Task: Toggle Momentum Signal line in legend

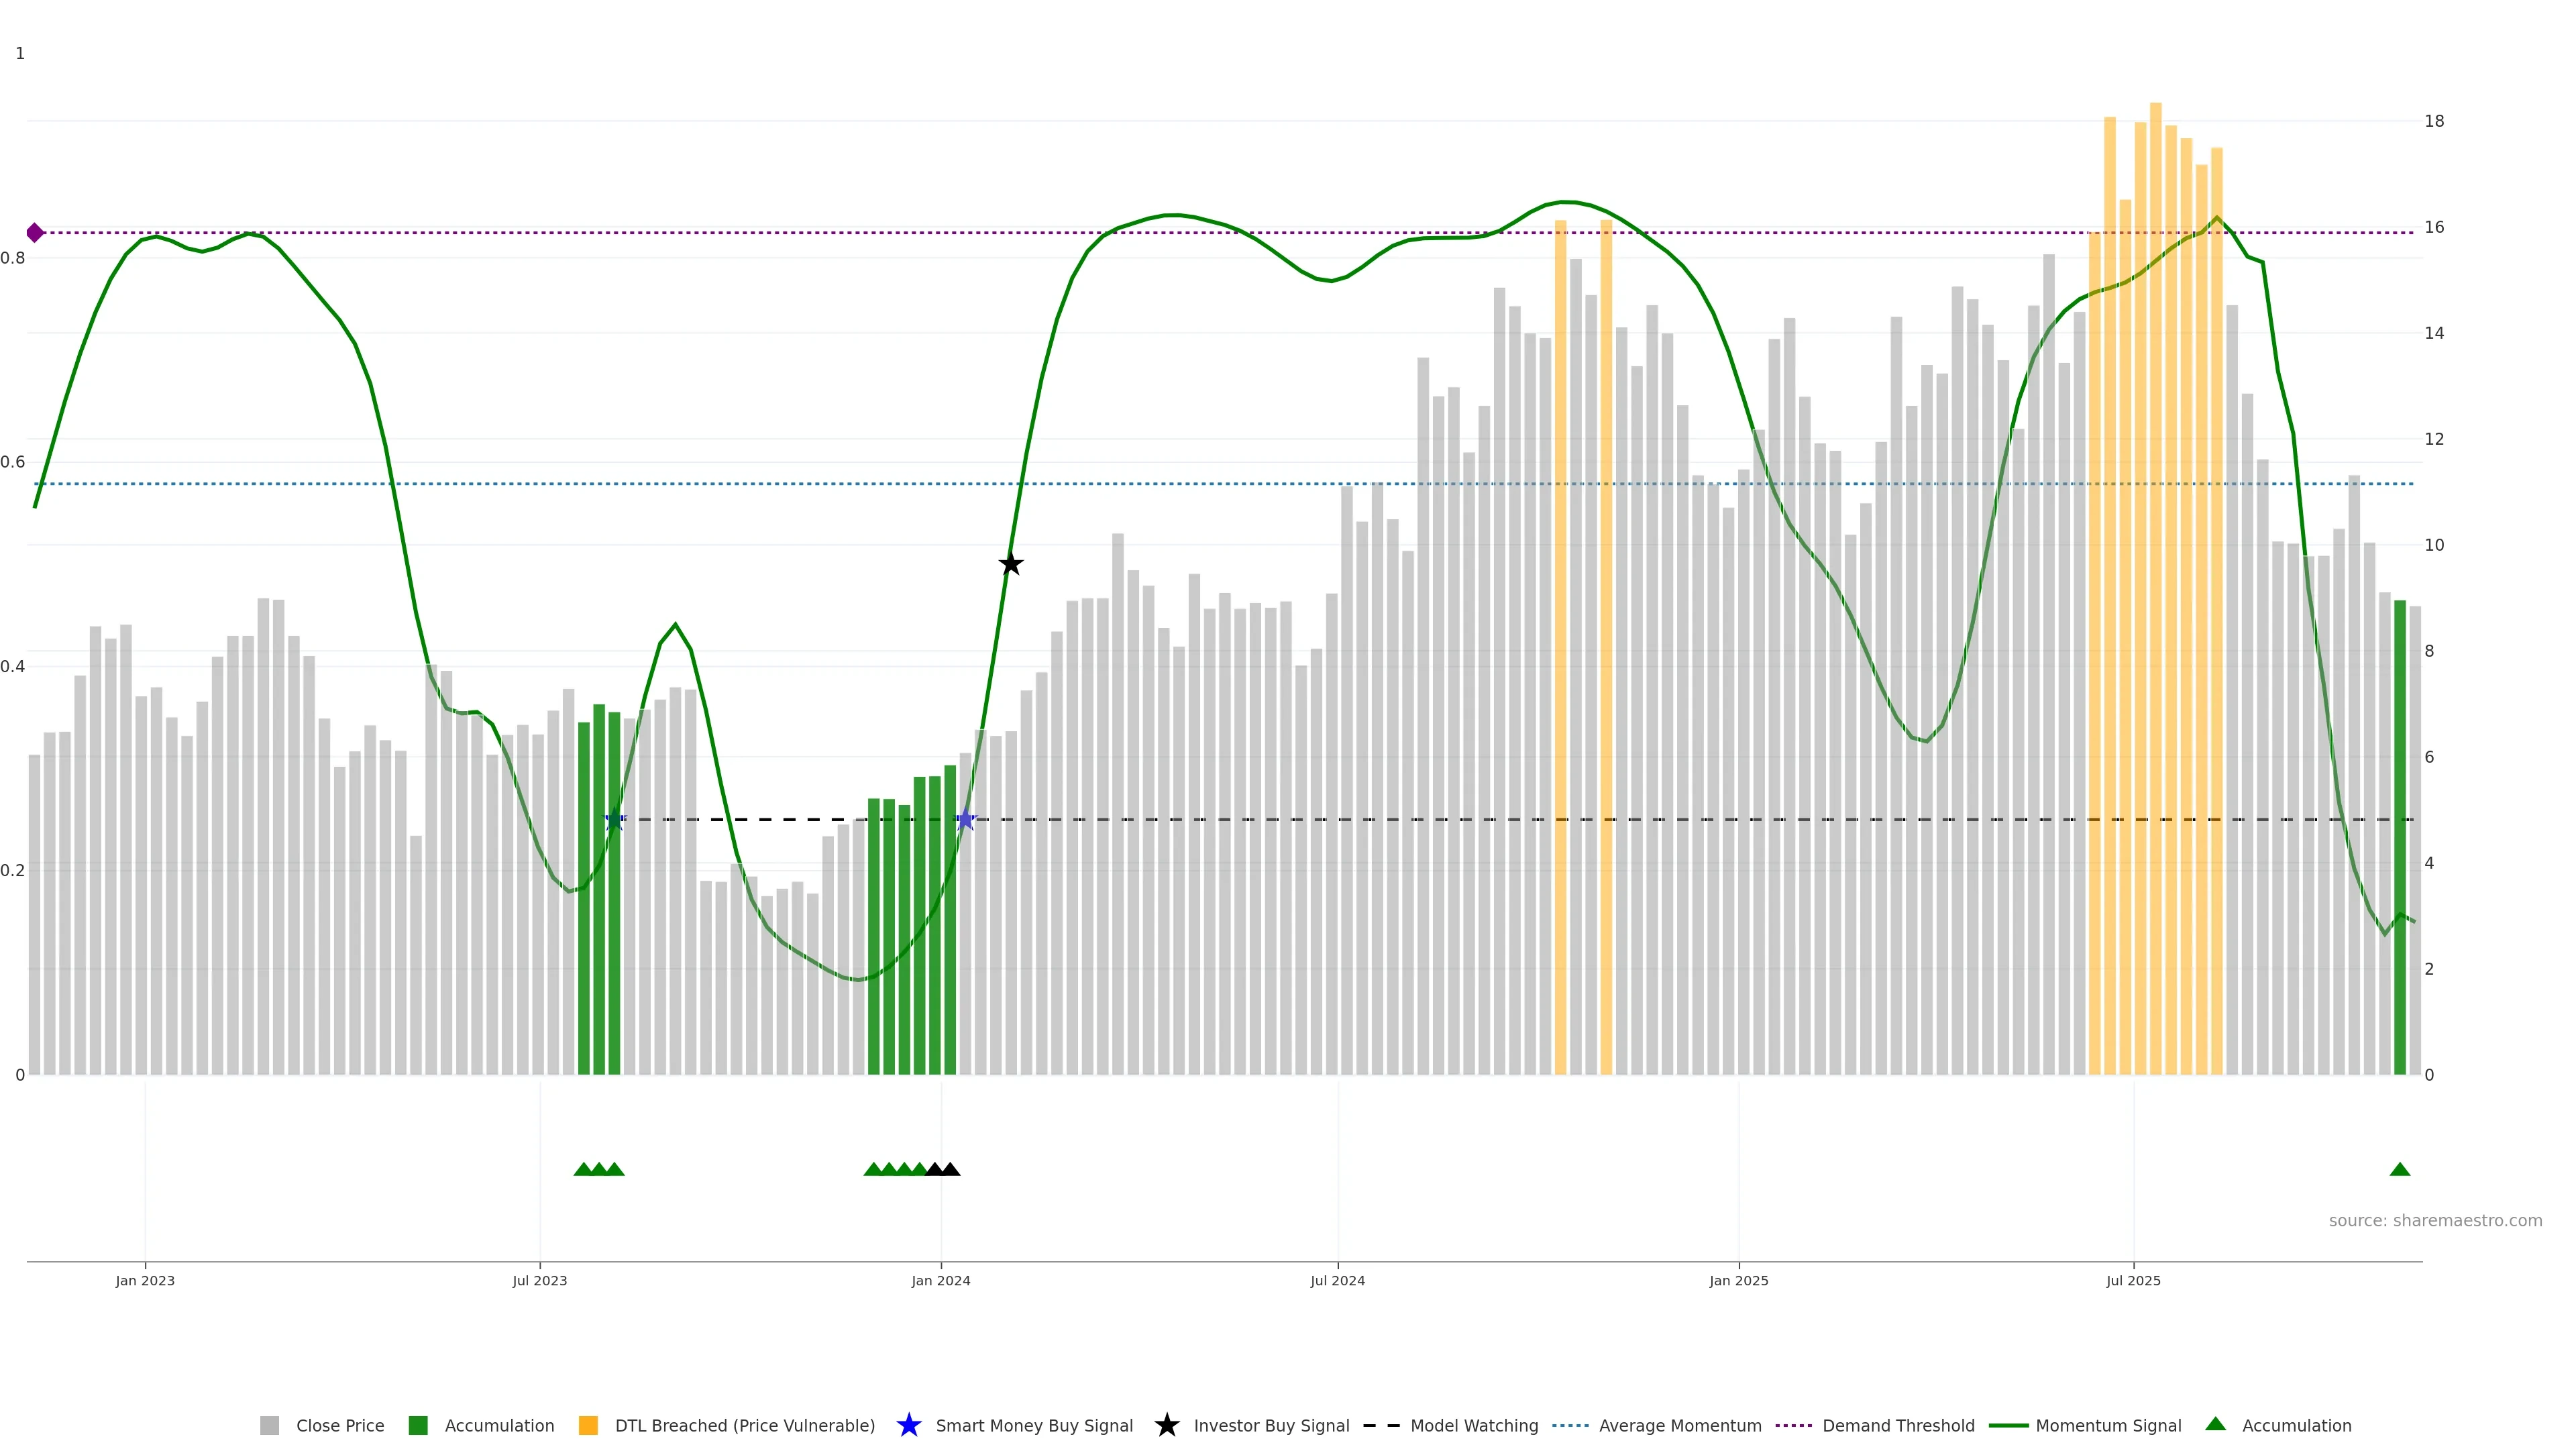Action: tap(2108, 1425)
